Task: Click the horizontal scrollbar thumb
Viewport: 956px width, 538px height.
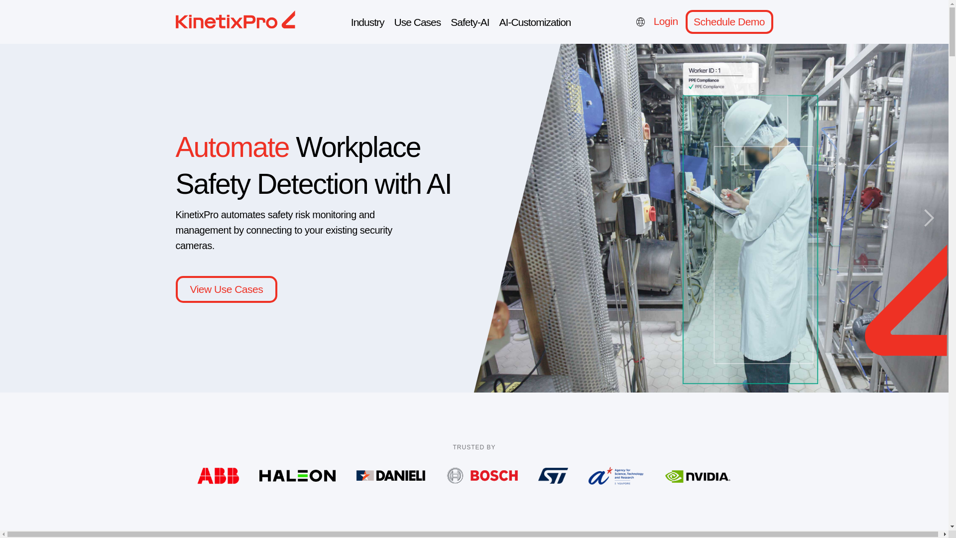Action: click(473, 535)
